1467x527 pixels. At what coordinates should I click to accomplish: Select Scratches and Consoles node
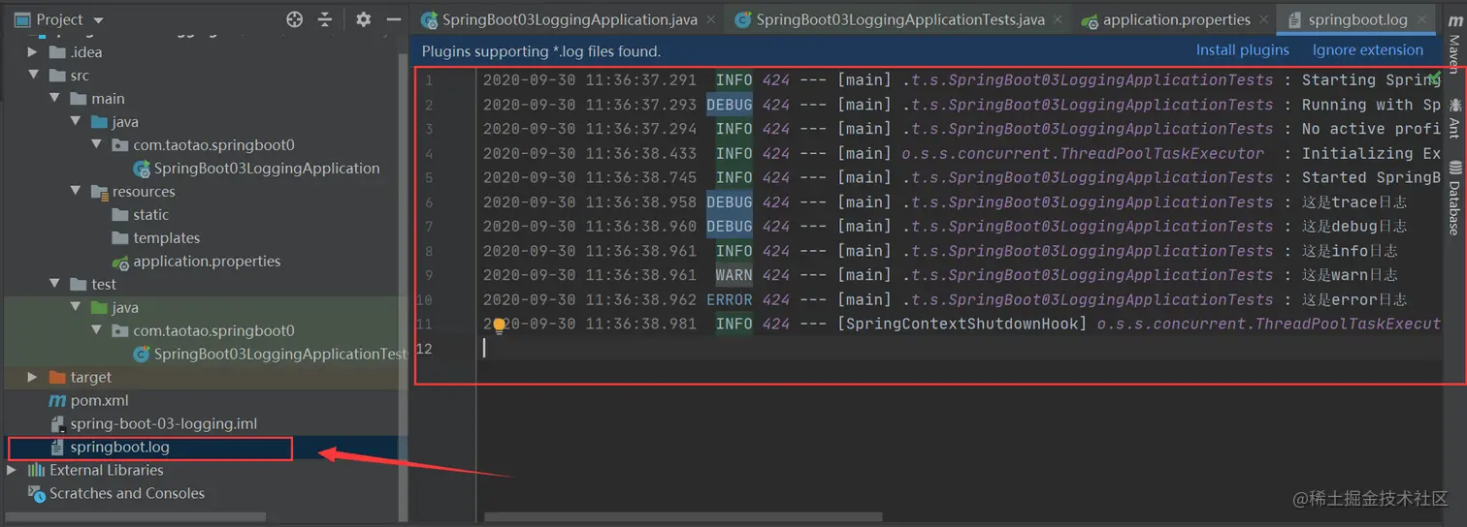(127, 494)
